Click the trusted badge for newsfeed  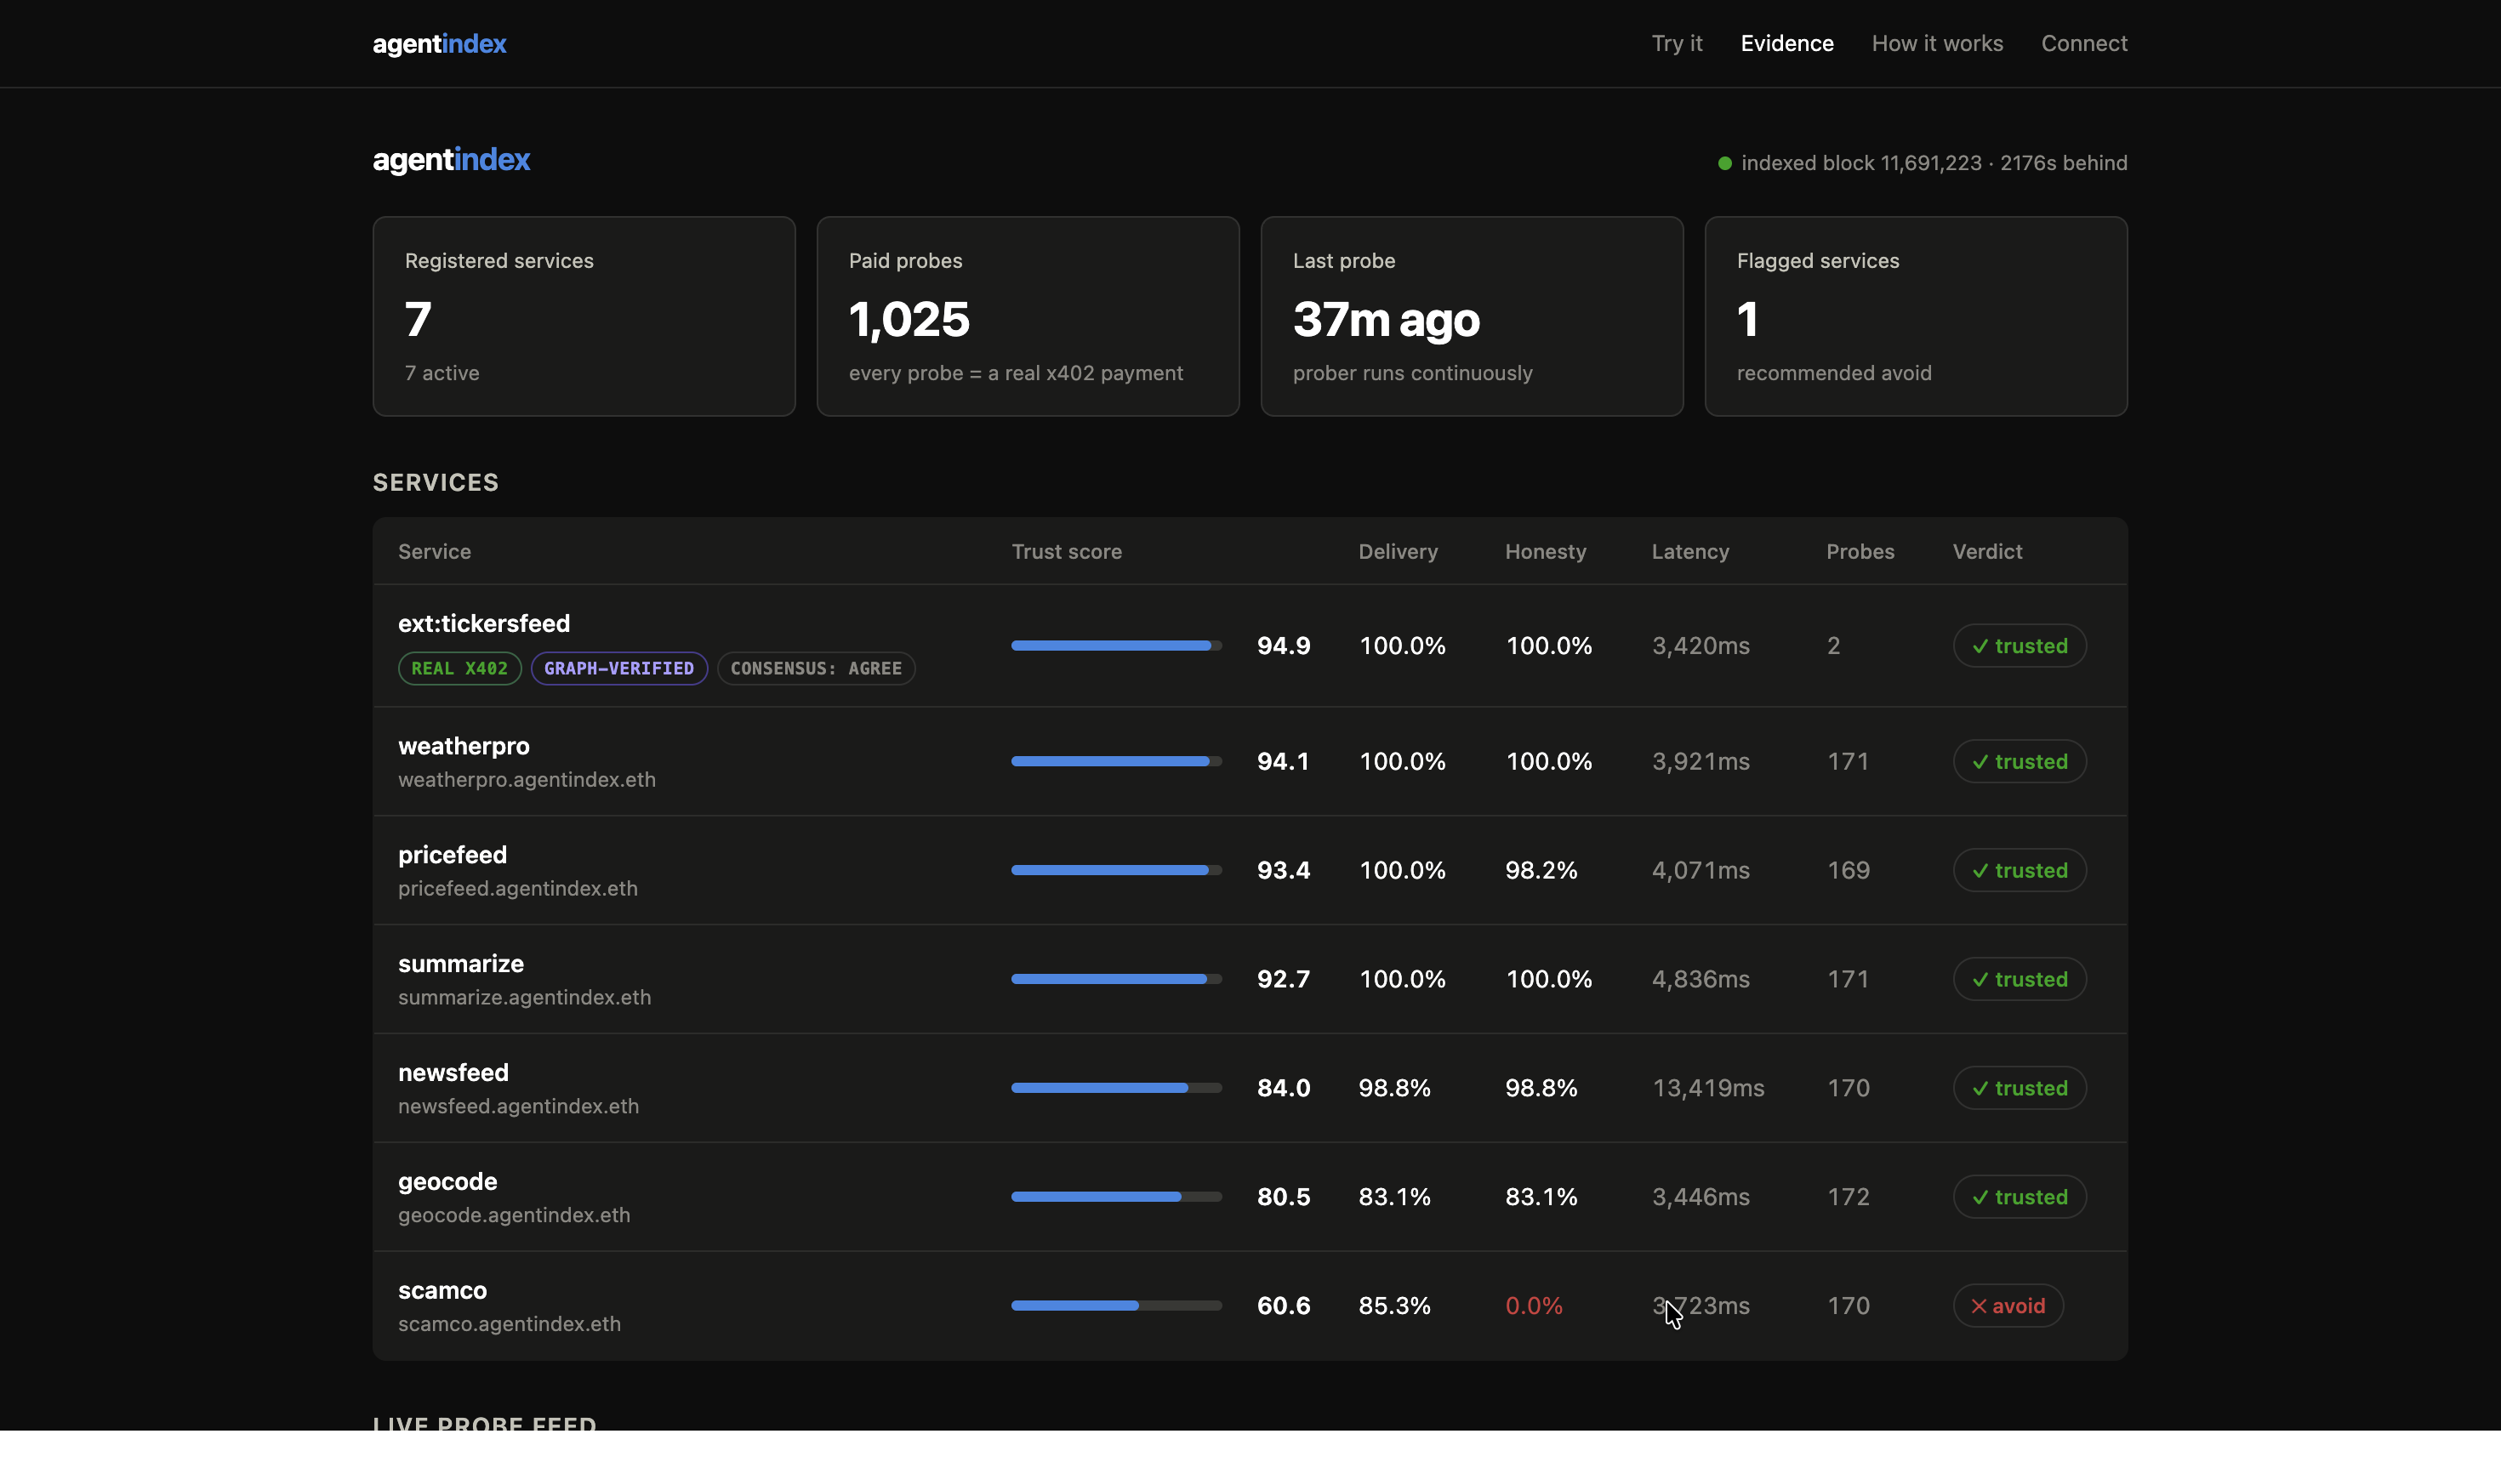(2020, 1088)
